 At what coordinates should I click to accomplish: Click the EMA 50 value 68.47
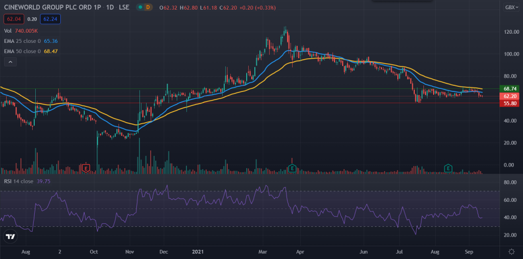(51, 52)
